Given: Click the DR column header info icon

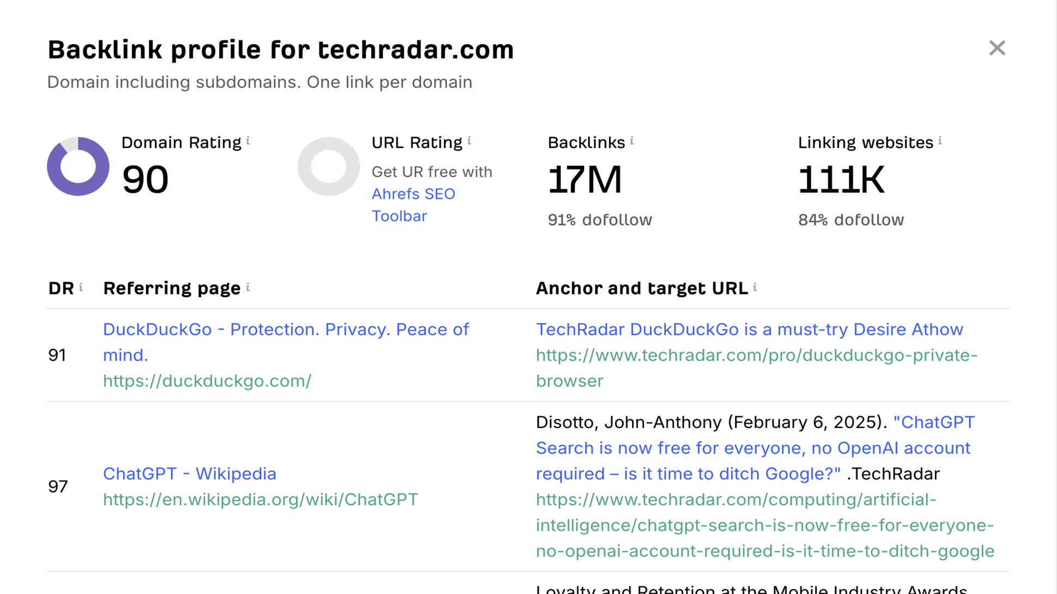Looking at the screenshot, I should pos(81,287).
